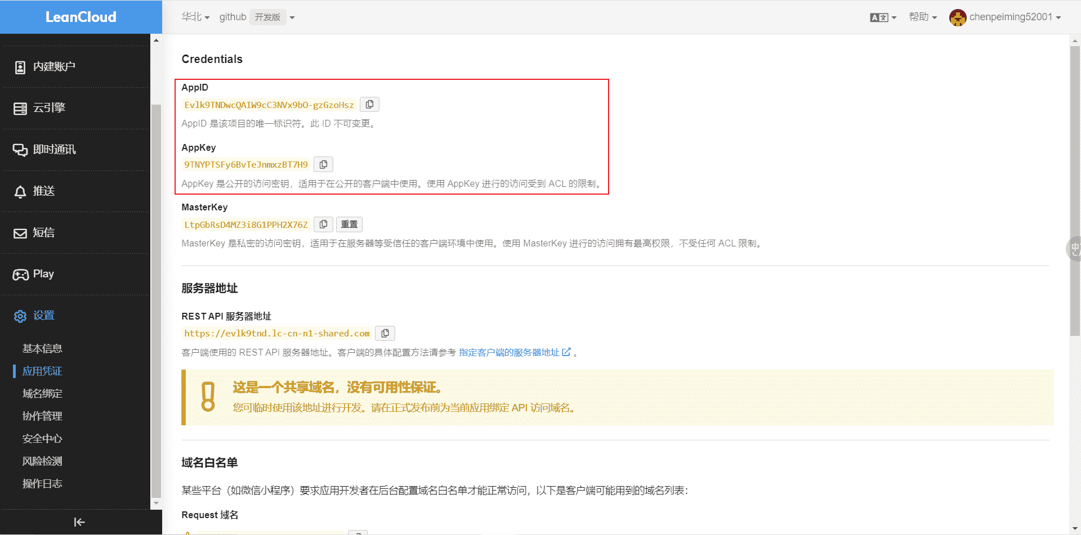This screenshot has height=535, width=1081.
Task: Click the LeanCloud logo
Action: pos(81,17)
